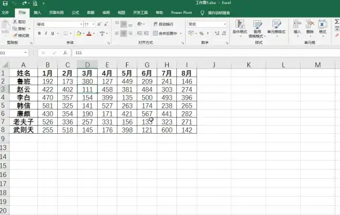
Task: Increase decimal places icon
Action: click(217, 33)
